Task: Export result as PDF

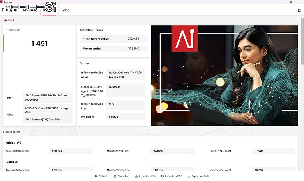Action: tap(171, 176)
